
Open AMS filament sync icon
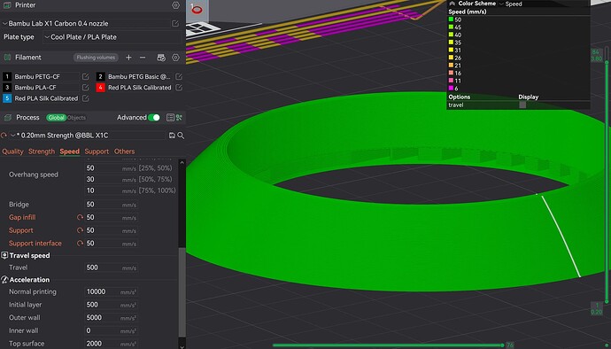coord(161,58)
